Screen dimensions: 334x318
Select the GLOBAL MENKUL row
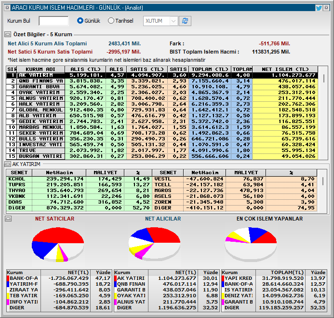pos(162,110)
